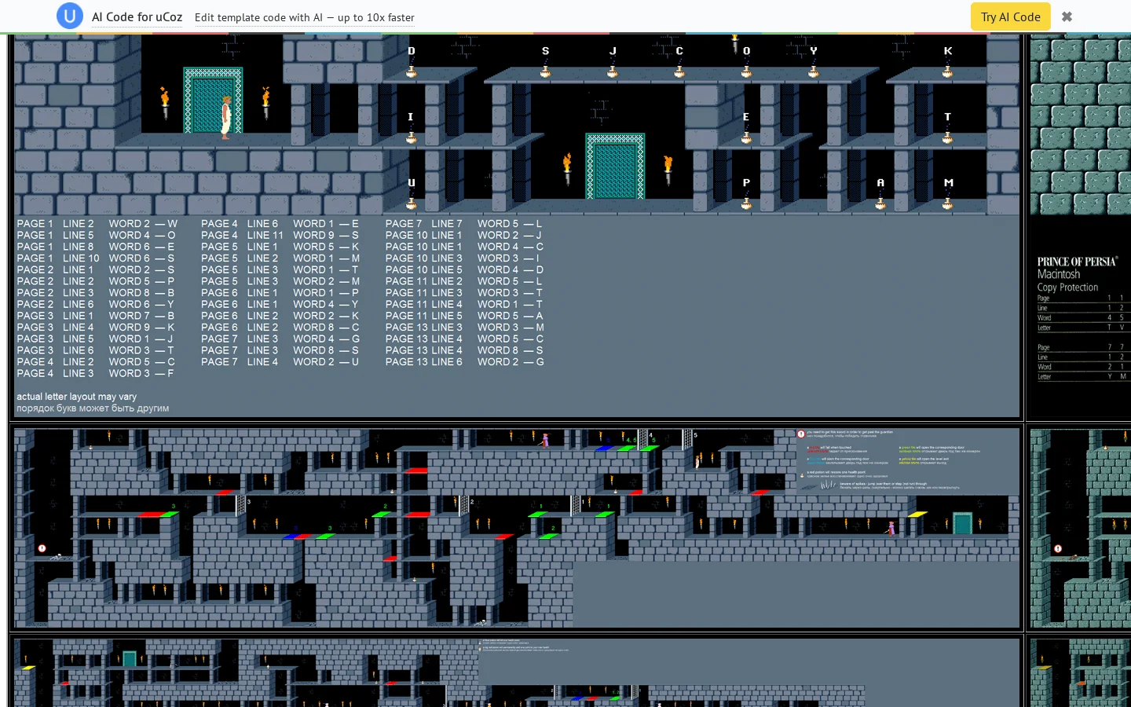The width and height of the screenshot is (1131, 707).
Task: Click the potion labeled I
Action: (411, 137)
